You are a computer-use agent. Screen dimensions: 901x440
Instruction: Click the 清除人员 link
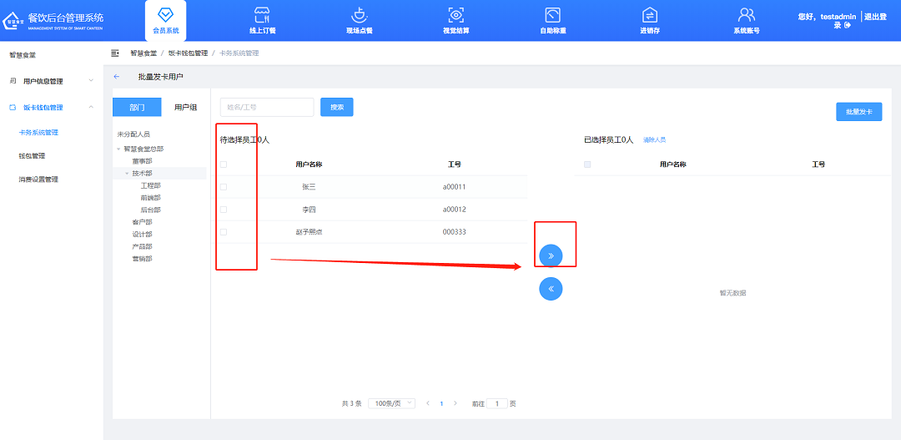pos(654,140)
